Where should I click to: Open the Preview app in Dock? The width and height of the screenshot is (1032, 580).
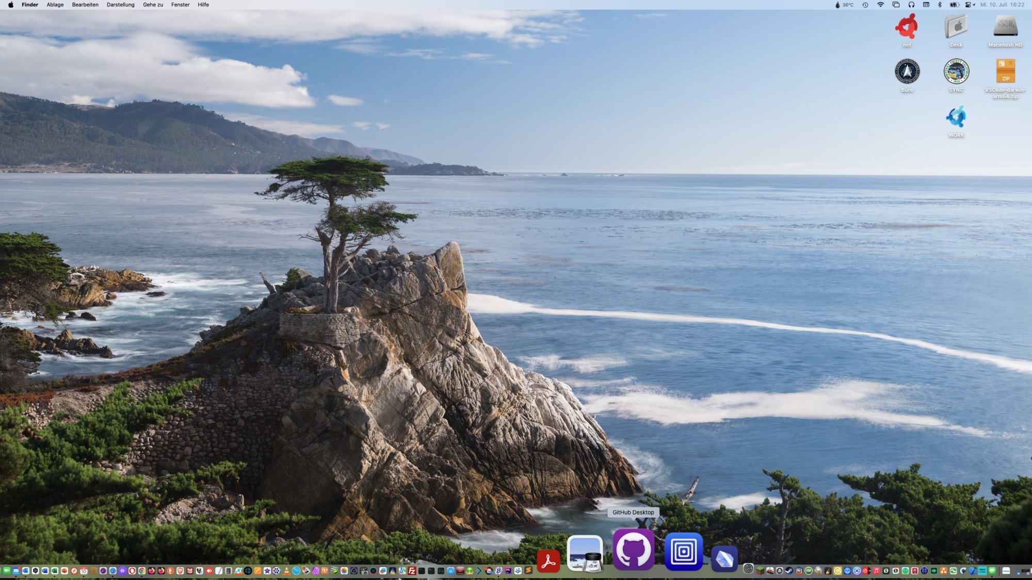[585, 553]
